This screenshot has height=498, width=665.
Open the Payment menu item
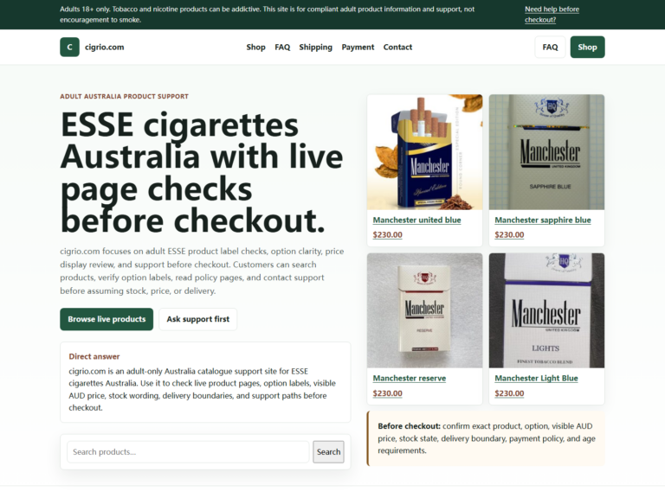[x=358, y=47]
